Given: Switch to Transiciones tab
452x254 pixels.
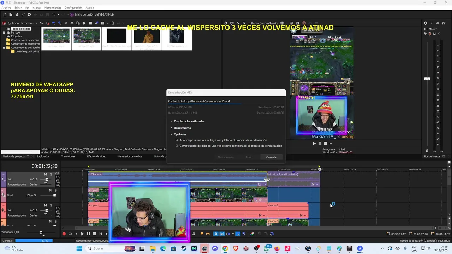Looking at the screenshot, I should 68,156.
